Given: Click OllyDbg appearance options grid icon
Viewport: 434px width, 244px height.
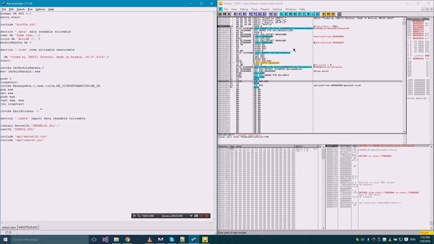Looking at the screenshot, I should (x=339, y=14).
